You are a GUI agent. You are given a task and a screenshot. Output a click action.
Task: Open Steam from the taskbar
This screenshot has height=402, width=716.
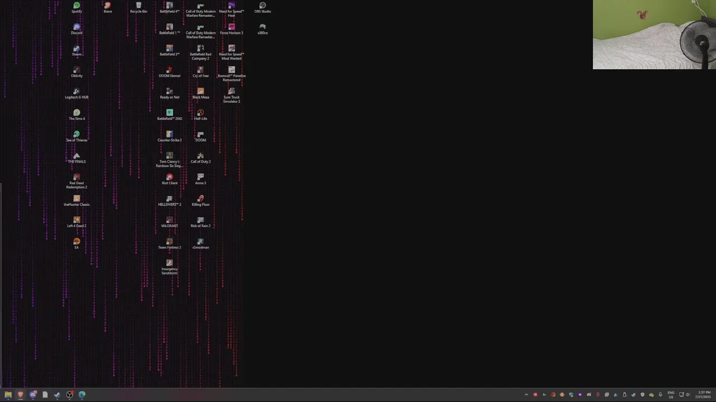point(57,395)
